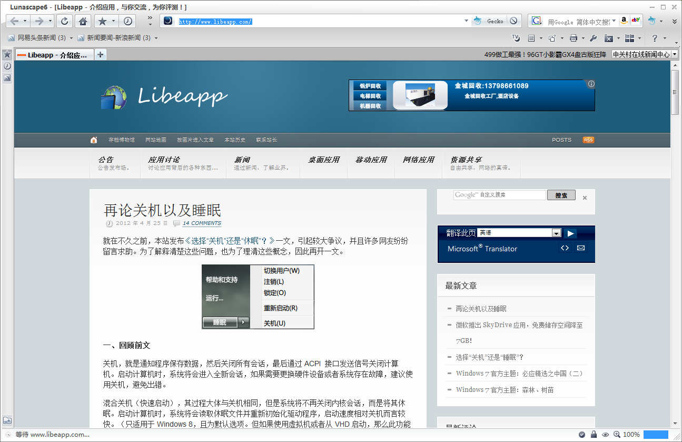Open the 资源共享 site menu
Screen dimensions: 682x442
(481, 163)
